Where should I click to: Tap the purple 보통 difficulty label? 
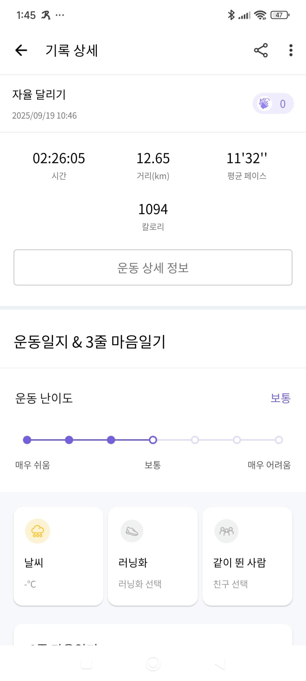280,398
